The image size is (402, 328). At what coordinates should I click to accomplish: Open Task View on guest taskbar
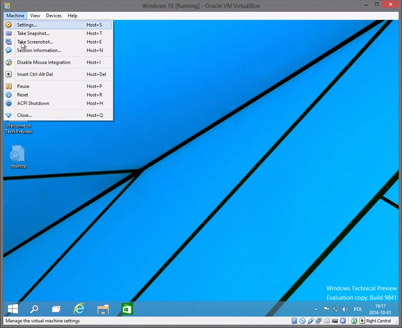point(56,309)
